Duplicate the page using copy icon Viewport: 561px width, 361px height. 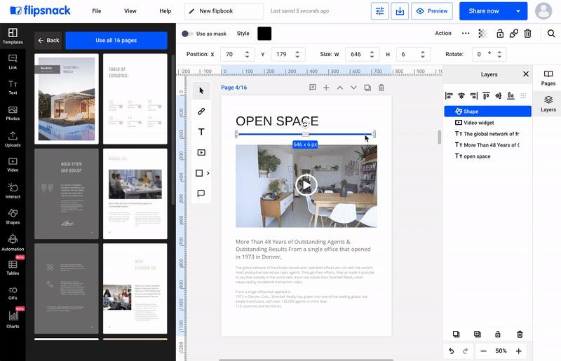[x=367, y=88]
